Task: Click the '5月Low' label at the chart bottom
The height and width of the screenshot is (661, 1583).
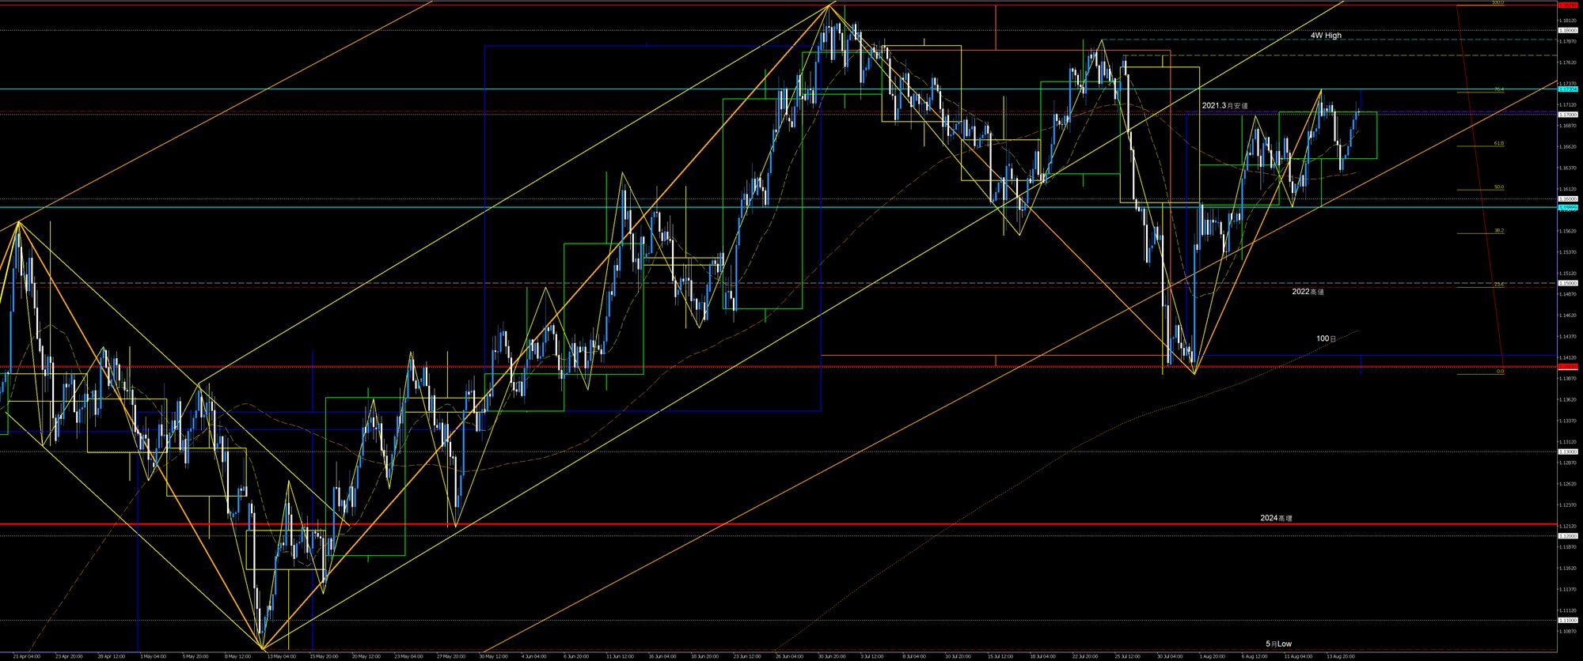Action: point(1278,644)
